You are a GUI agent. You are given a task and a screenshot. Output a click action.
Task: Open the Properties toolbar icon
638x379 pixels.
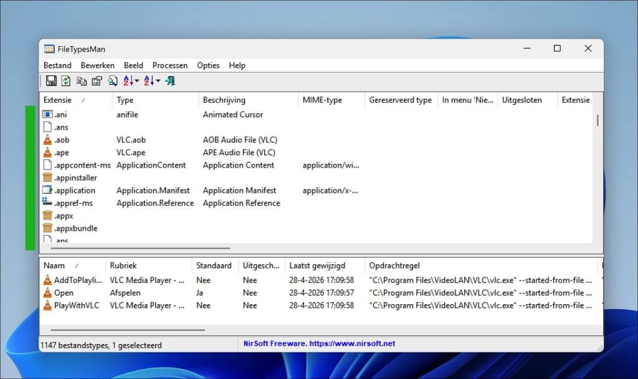(x=97, y=80)
